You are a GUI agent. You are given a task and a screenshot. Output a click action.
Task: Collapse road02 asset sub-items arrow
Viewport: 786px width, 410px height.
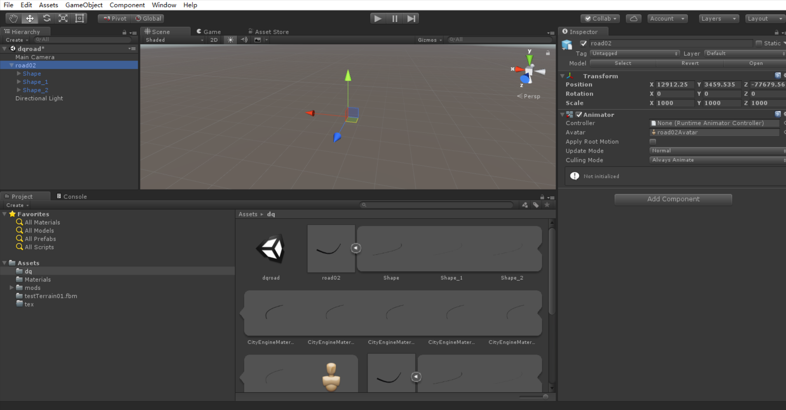click(356, 248)
